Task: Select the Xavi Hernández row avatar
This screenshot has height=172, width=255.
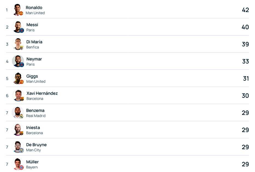Action: [x=18, y=95]
